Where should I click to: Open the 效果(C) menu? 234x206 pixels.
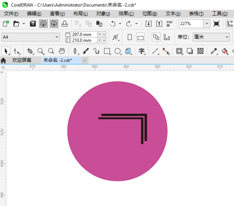point(126,14)
